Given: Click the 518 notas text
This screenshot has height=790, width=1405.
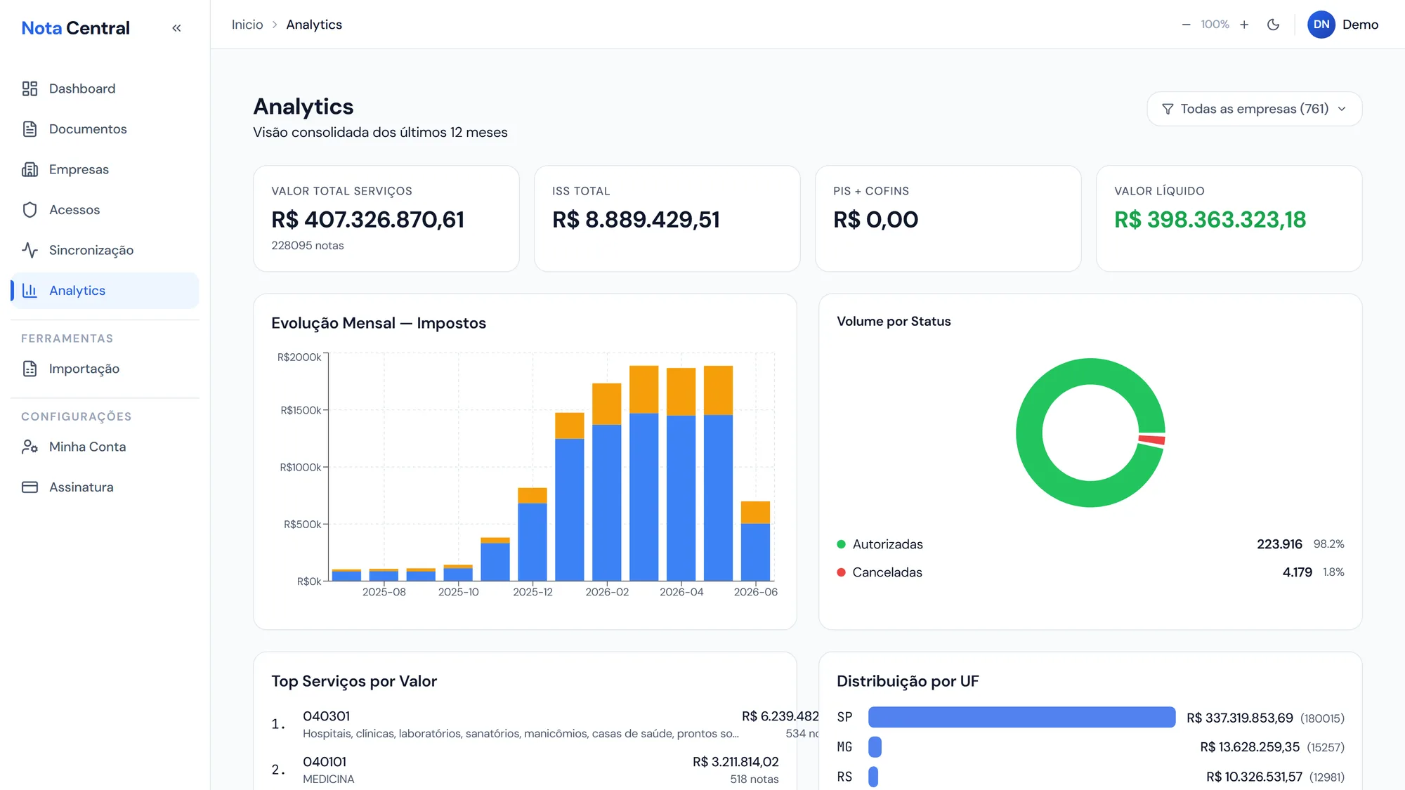Looking at the screenshot, I should coord(754,779).
